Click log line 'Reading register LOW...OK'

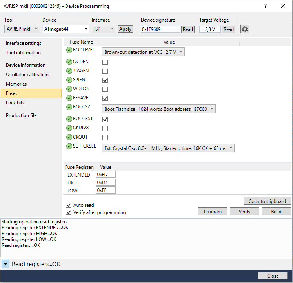click(29, 239)
